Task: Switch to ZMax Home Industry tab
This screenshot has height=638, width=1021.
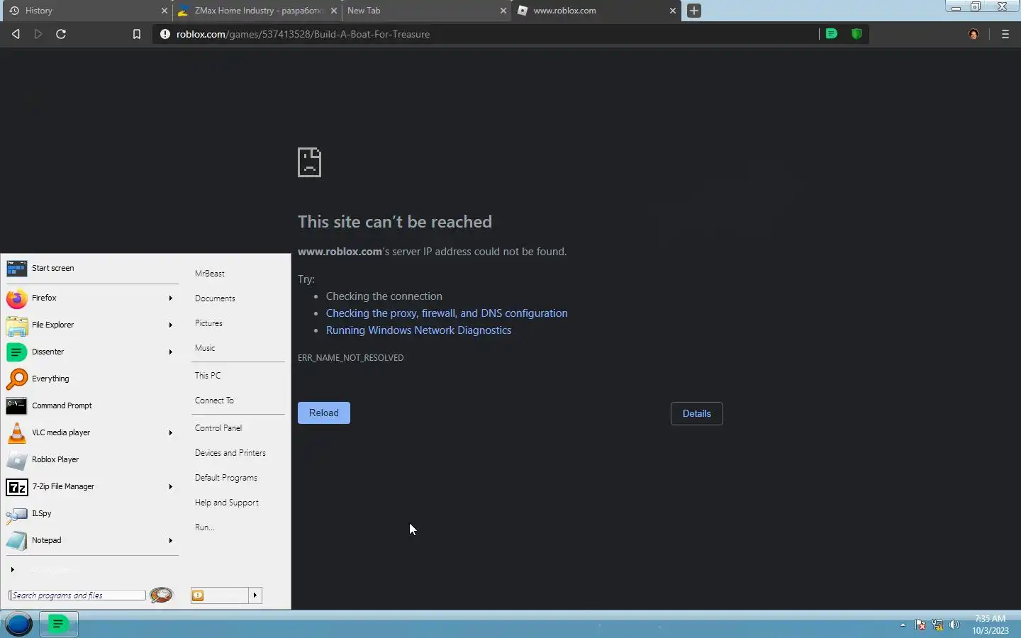Action: pos(257,11)
